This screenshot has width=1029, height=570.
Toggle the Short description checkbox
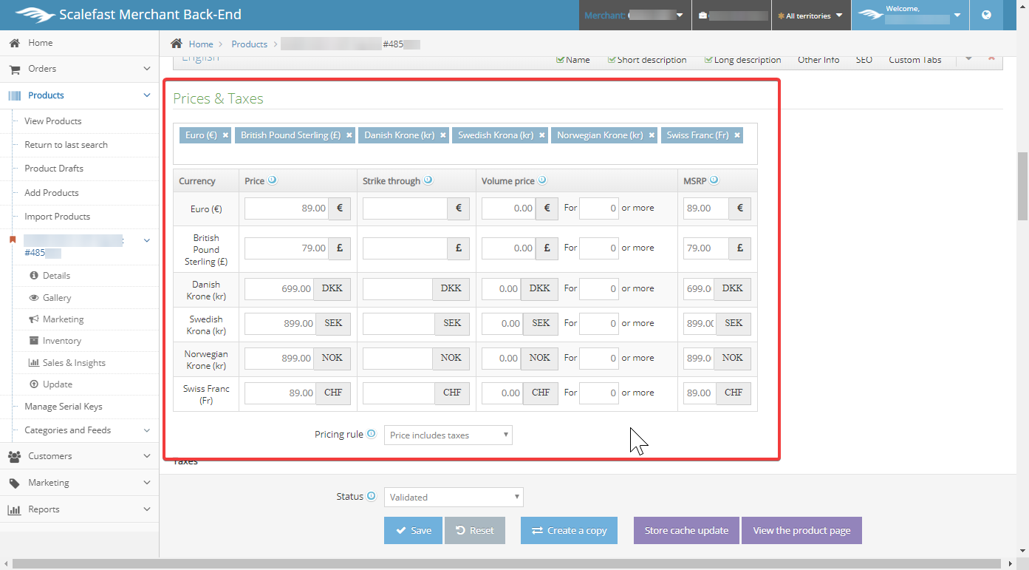click(x=612, y=60)
